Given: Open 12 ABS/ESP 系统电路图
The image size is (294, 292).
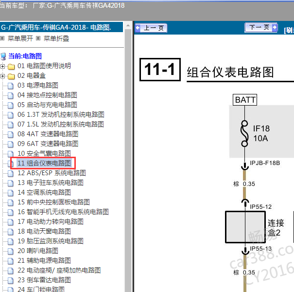Looking at the screenshot, I should (x=52, y=173).
